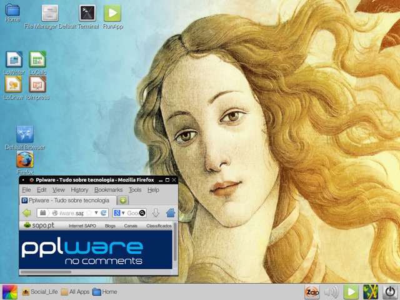Open the Zap icon in system tray
The height and width of the screenshot is (300, 400).
click(x=312, y=292)
